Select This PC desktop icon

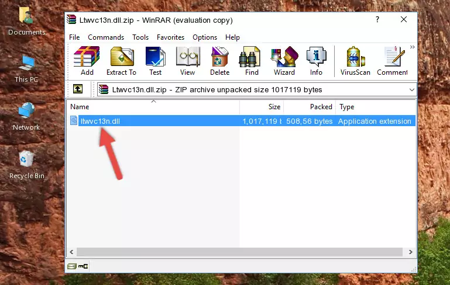pos(26,69)
